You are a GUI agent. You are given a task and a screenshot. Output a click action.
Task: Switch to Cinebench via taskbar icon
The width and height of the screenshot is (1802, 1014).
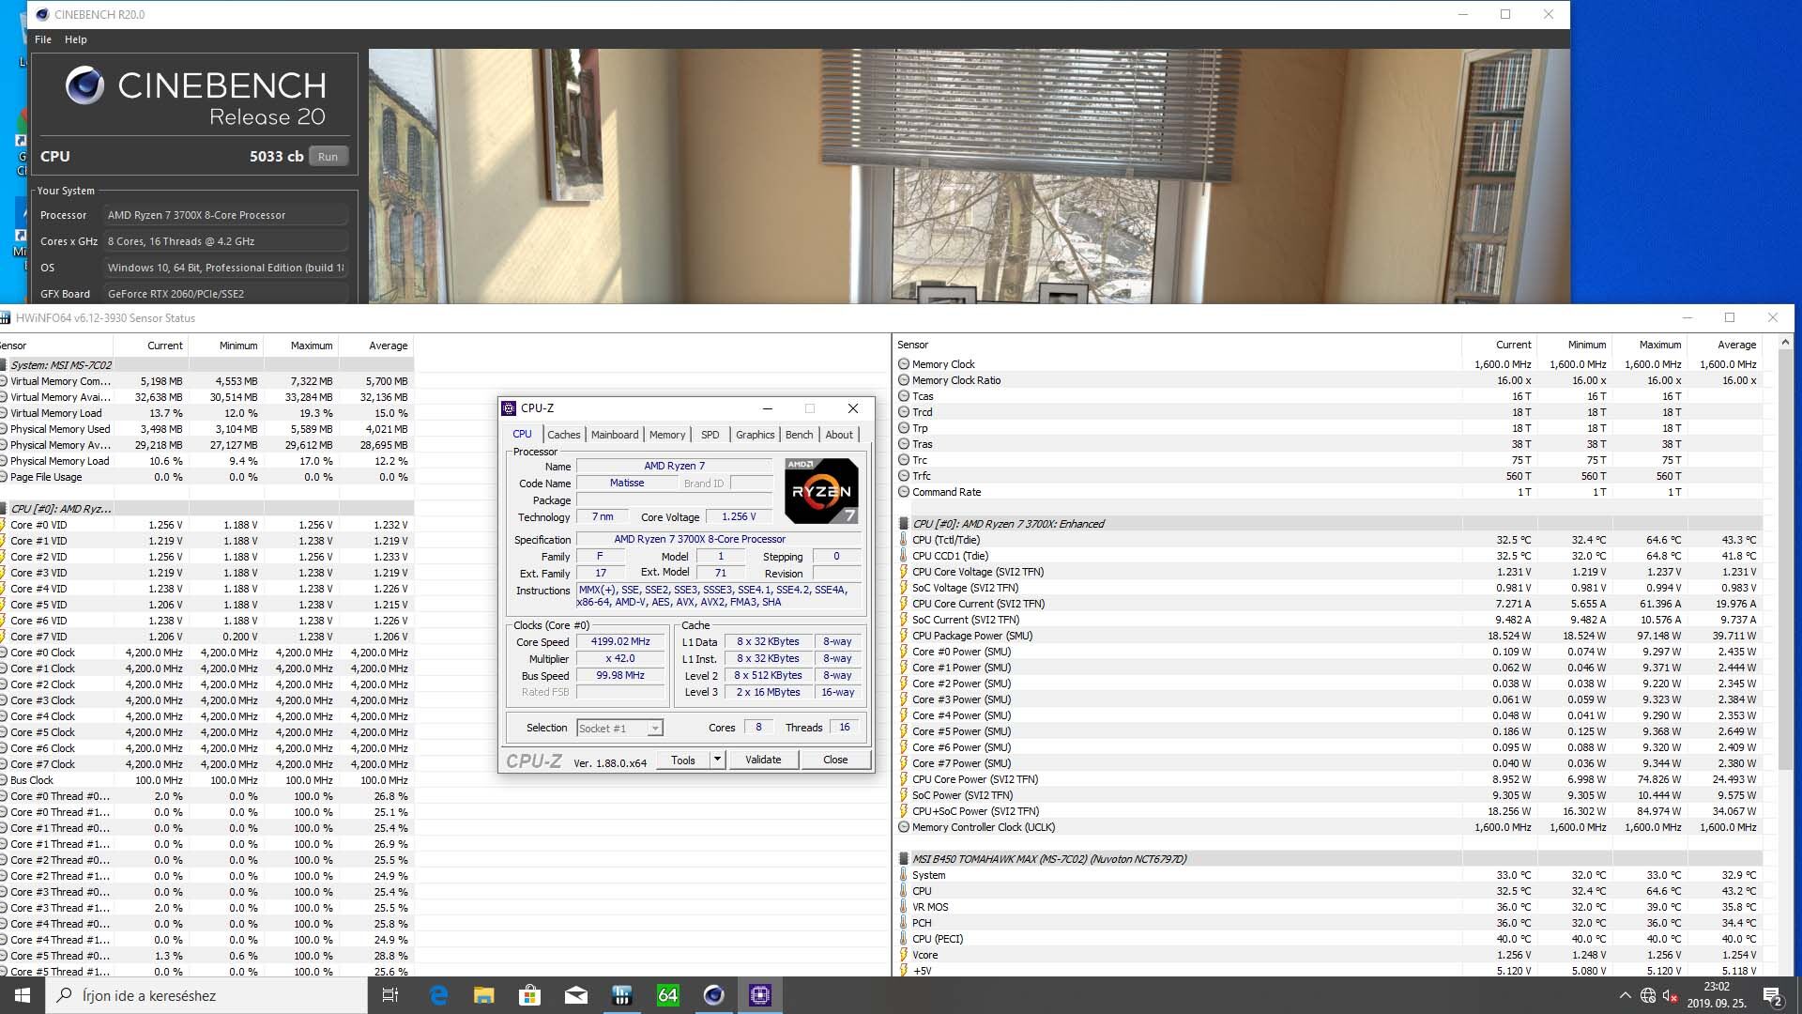(713, 995)
